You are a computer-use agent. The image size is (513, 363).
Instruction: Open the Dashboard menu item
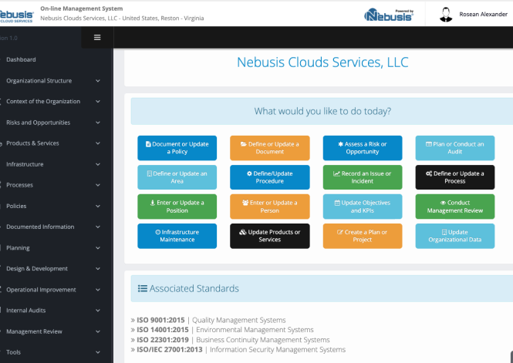point(21,59)
